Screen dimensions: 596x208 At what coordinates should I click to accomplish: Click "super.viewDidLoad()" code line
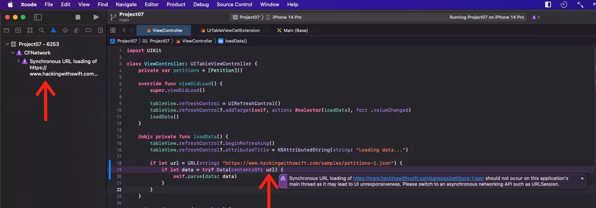[x=177, y=90]
